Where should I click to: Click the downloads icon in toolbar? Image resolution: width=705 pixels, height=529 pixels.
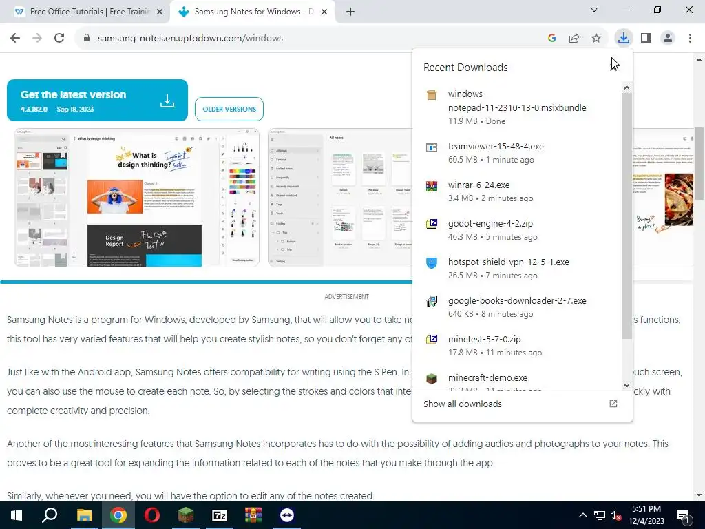(x=623, y=39)
